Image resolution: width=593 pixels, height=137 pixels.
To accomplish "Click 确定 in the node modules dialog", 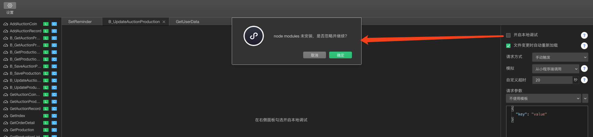I will 341,55.
